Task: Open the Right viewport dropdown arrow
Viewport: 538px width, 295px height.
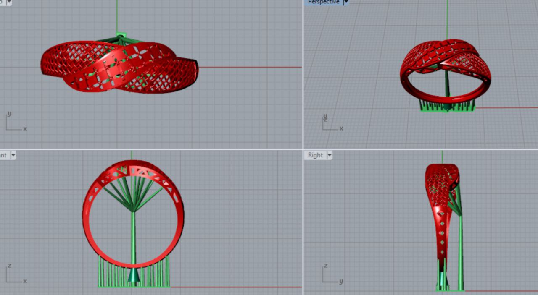Action: [330, 155]
